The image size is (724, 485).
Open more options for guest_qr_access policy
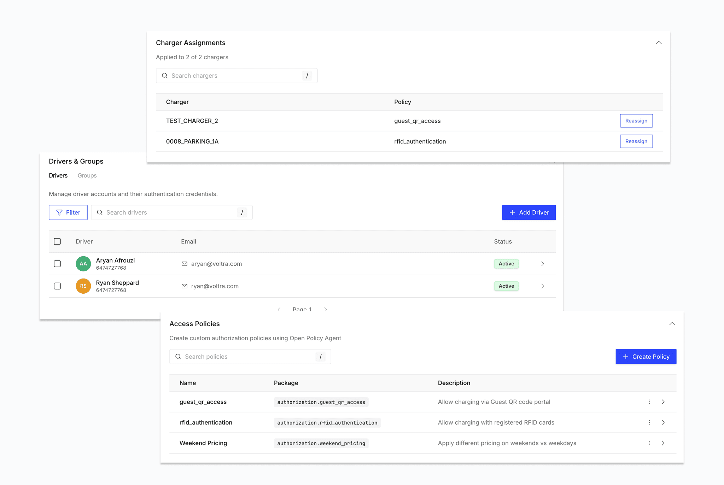649,402
